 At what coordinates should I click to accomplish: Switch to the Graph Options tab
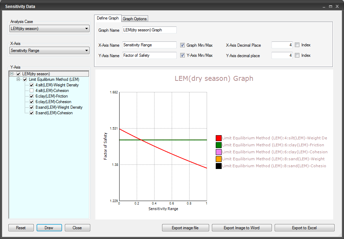tap(135, 18)
